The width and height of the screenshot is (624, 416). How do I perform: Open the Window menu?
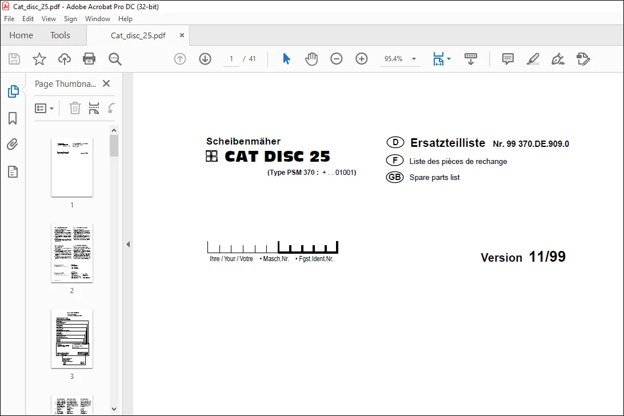click(98, 19)
